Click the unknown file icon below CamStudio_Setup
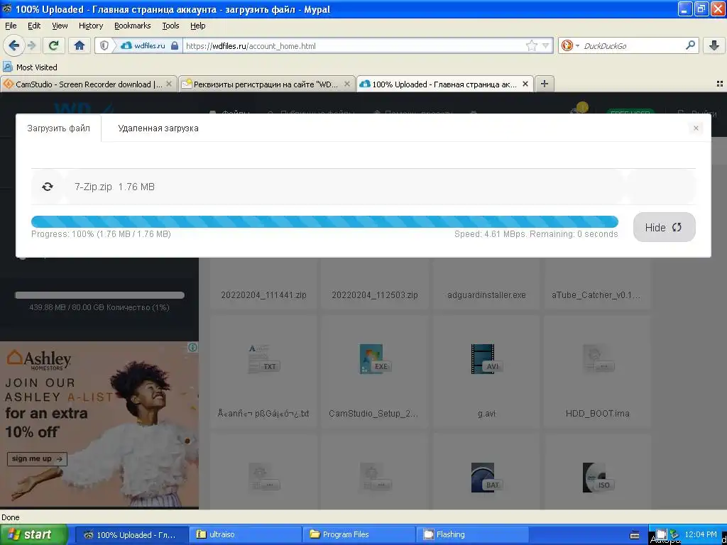This screenshot has width=727, height=545. (375, 478)
